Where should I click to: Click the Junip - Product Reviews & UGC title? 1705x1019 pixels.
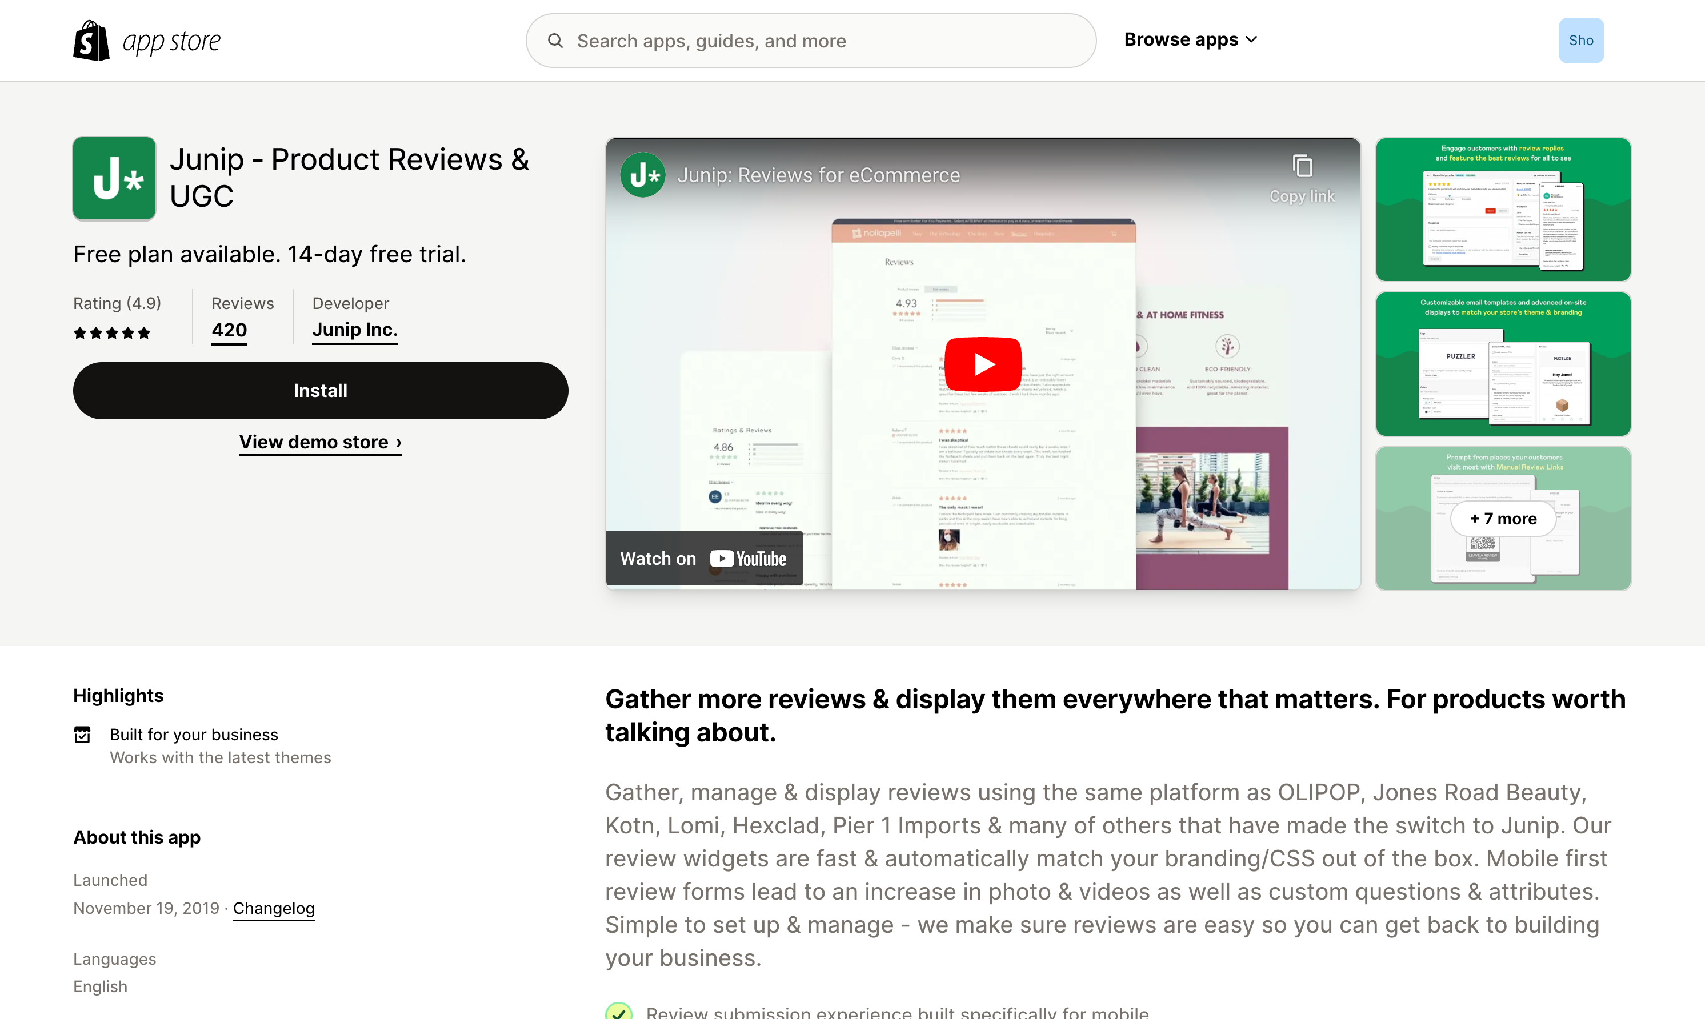350,178
